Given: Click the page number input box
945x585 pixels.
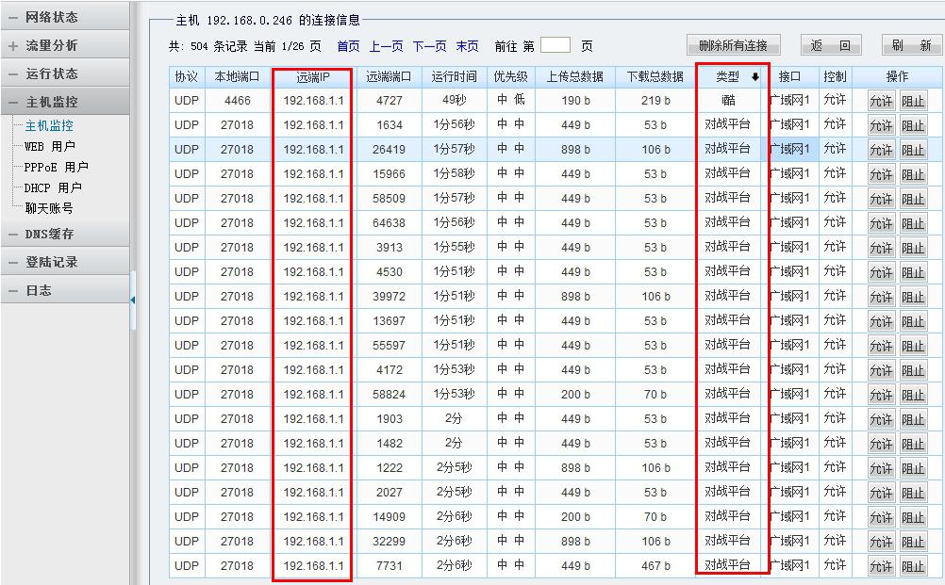Looking at the screenshot, I should pyautogui.click(x=555, y=45).
